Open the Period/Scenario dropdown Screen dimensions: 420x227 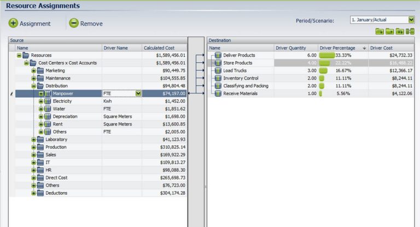(x=411, y=20)
